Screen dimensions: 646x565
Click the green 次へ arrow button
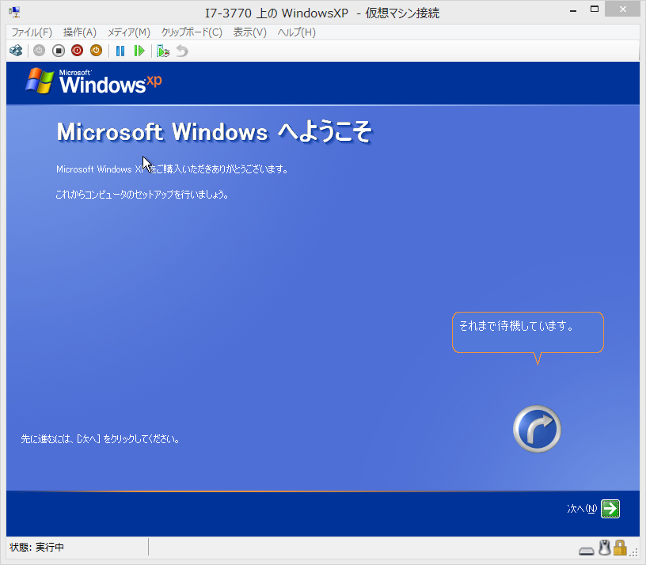coord(610,509)
